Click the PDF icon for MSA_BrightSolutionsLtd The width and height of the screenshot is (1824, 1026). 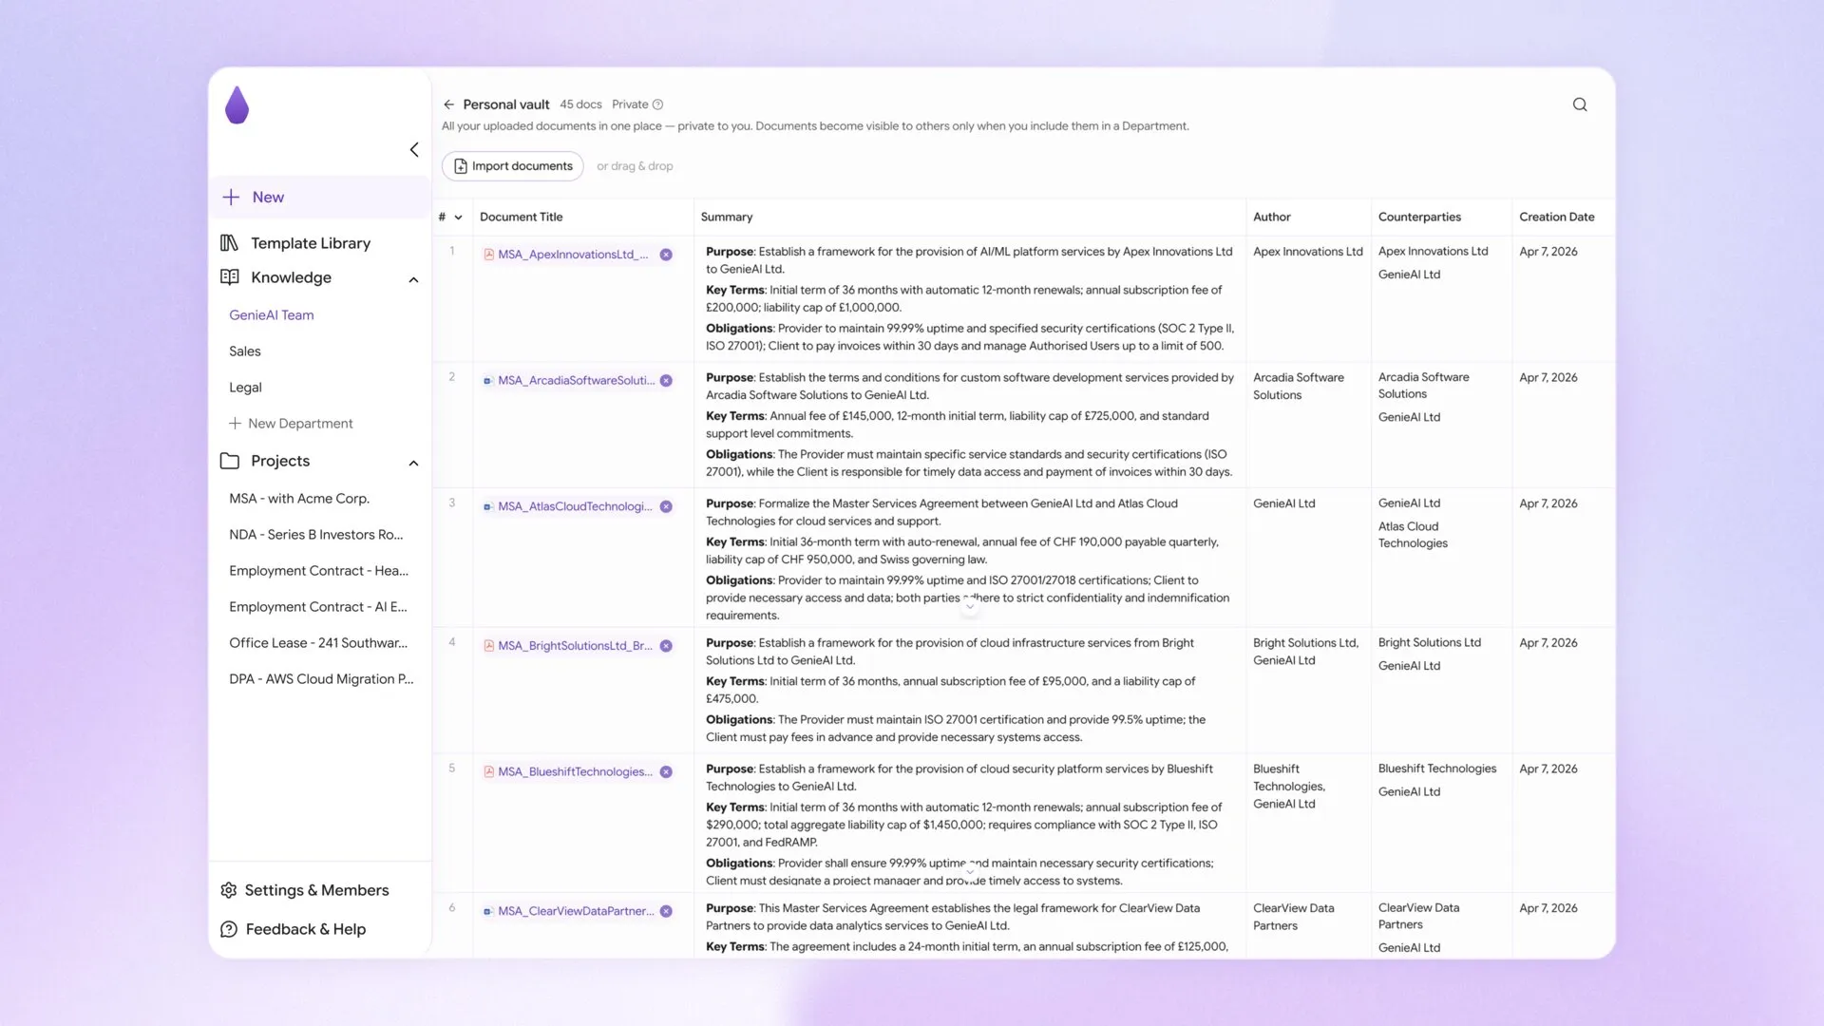[x=488, y=646]
